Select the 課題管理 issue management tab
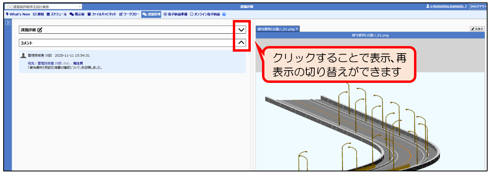This screenshot has height=177, width=494. pyautogui.click(x=151, y=14)
